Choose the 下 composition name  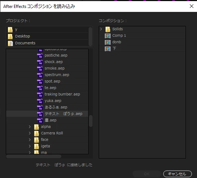coord(114,49)
